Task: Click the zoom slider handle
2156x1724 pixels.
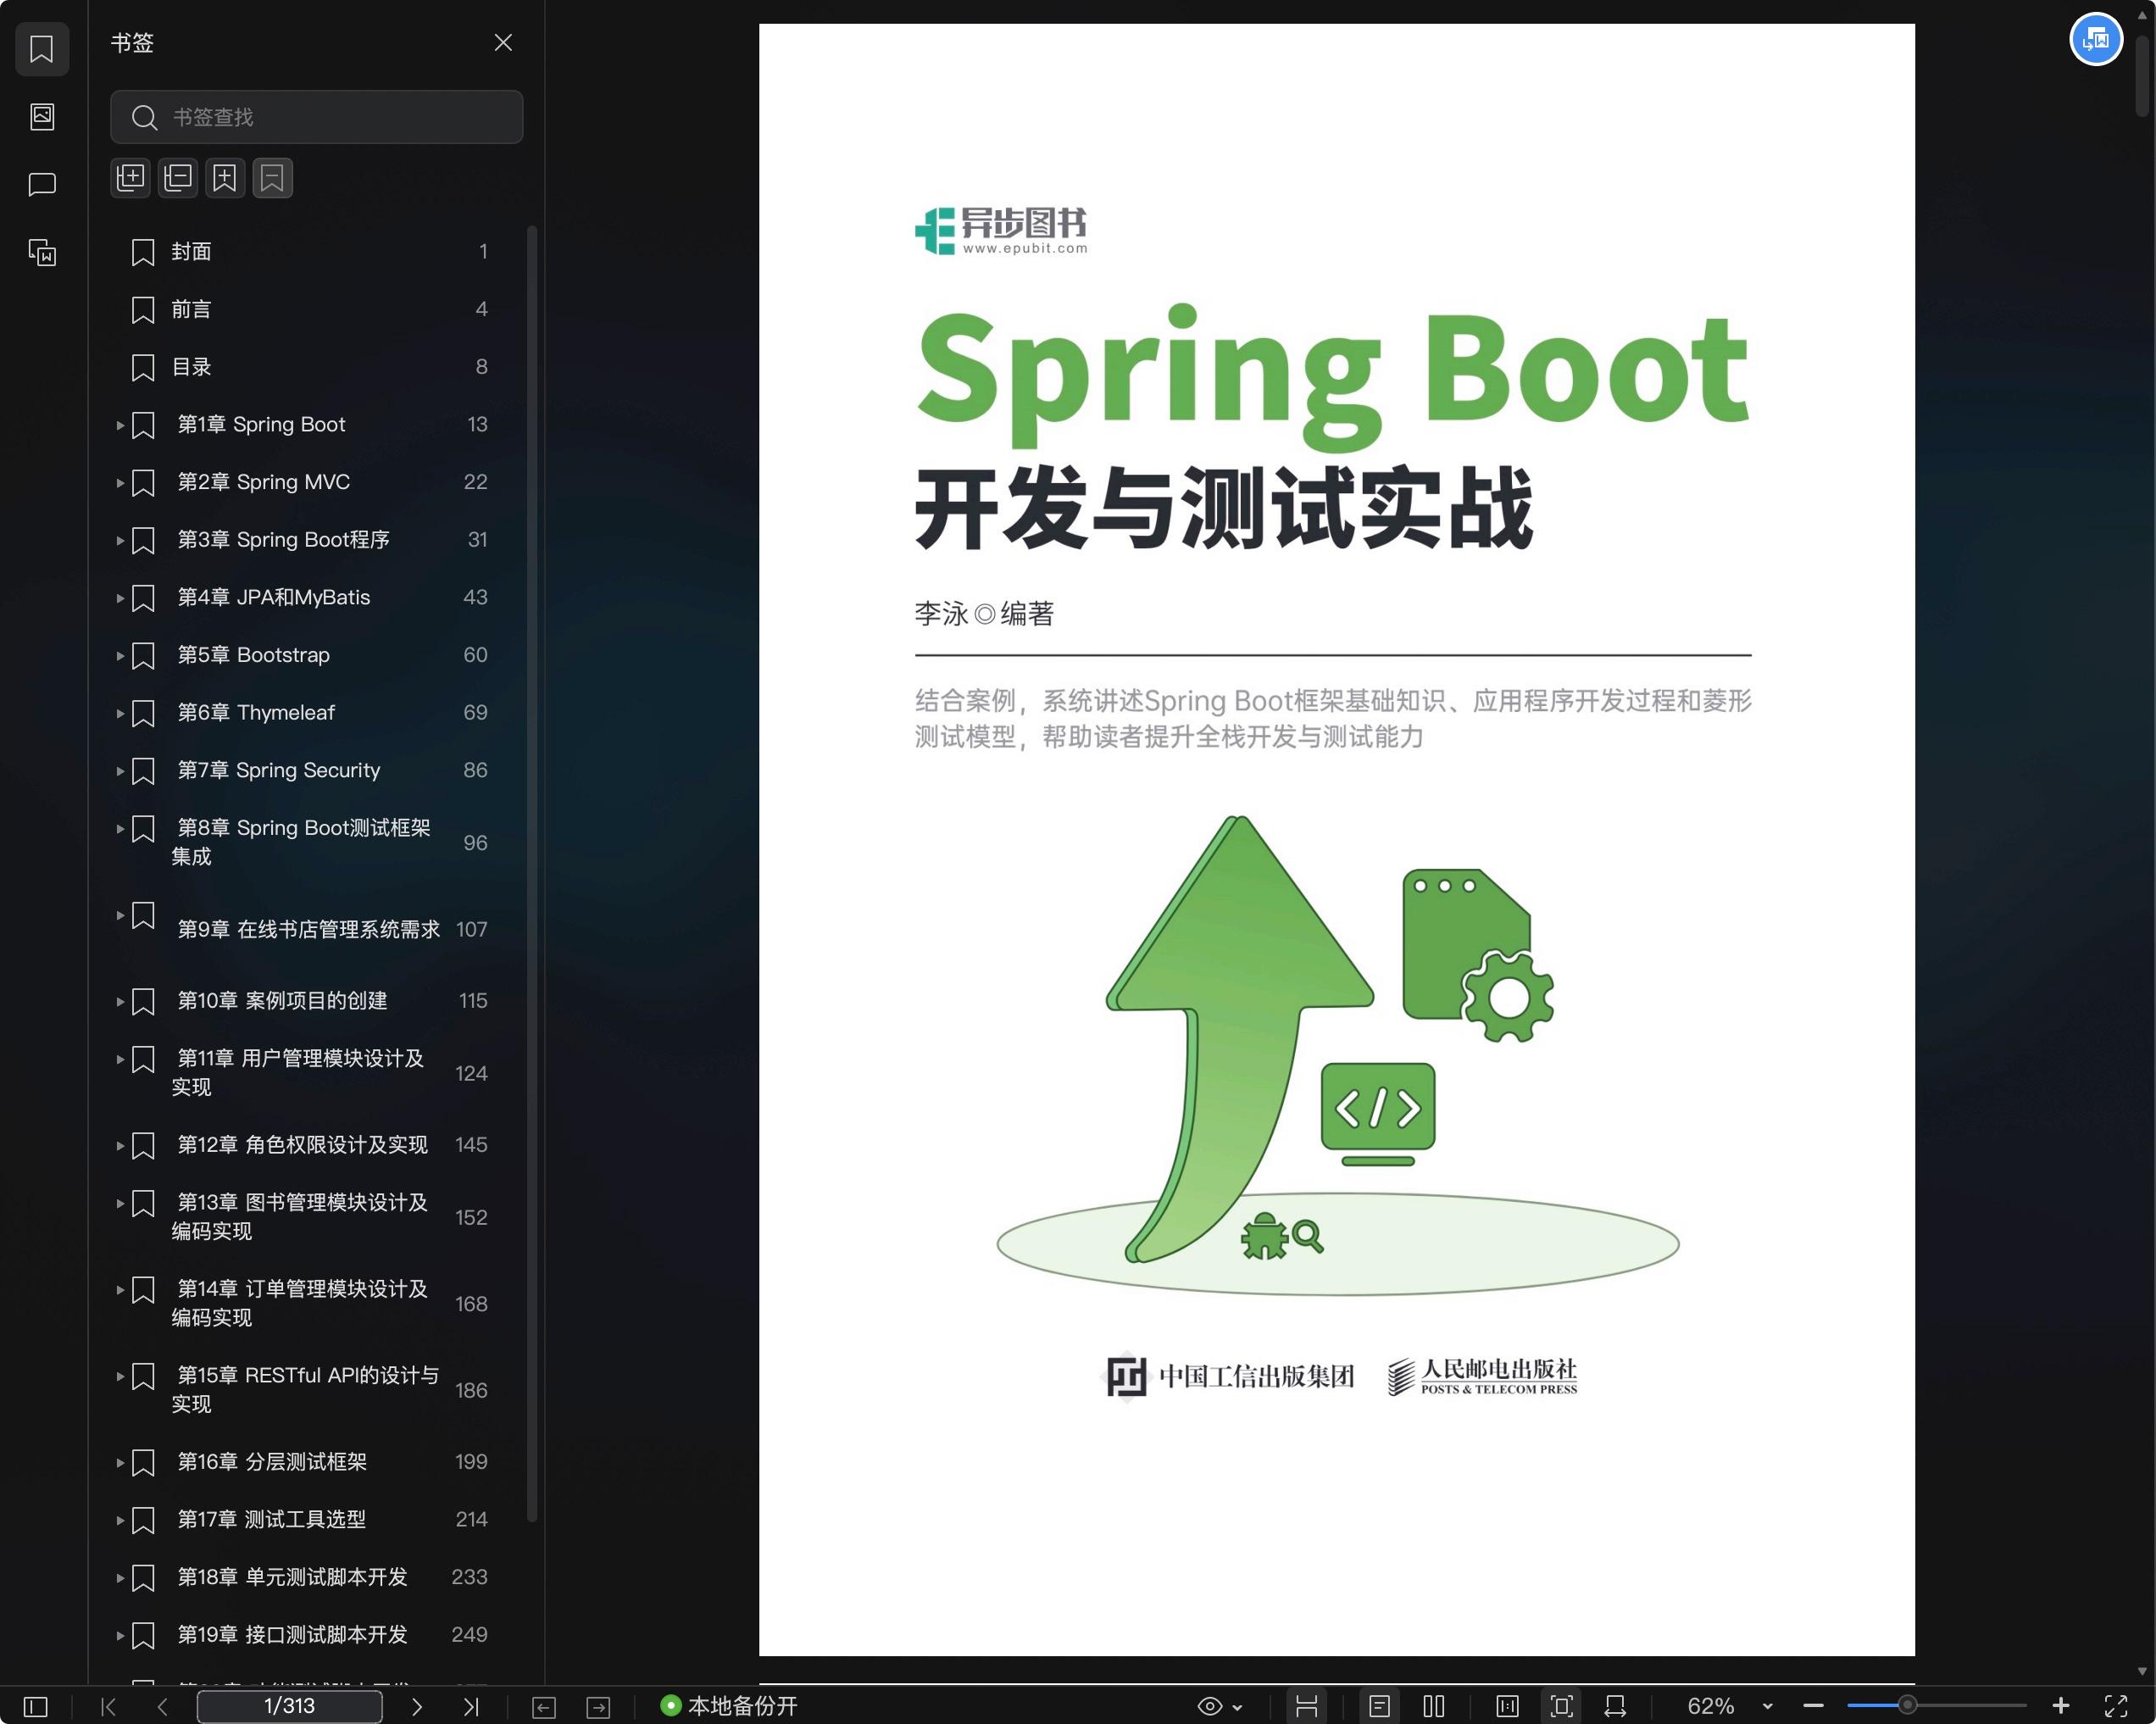Action: click(x=1907, y=1705)
